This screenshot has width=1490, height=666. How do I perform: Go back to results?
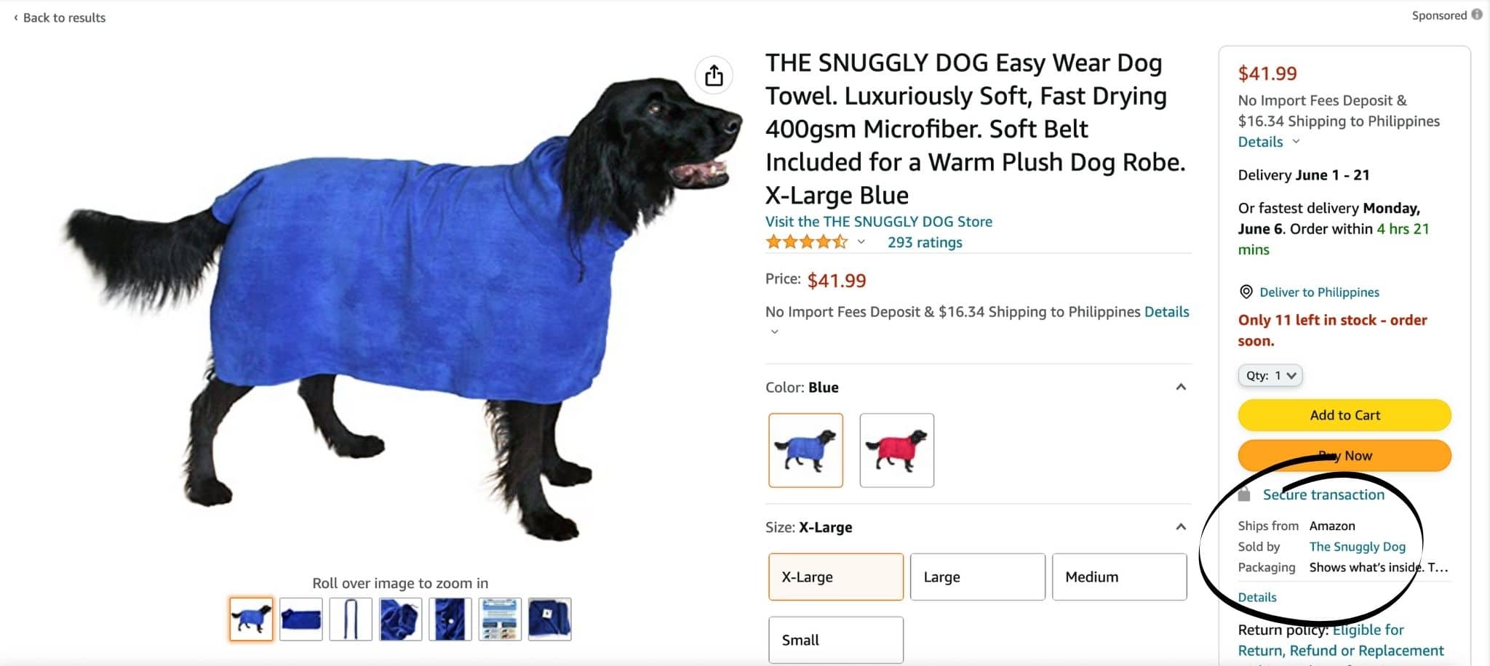60,17
